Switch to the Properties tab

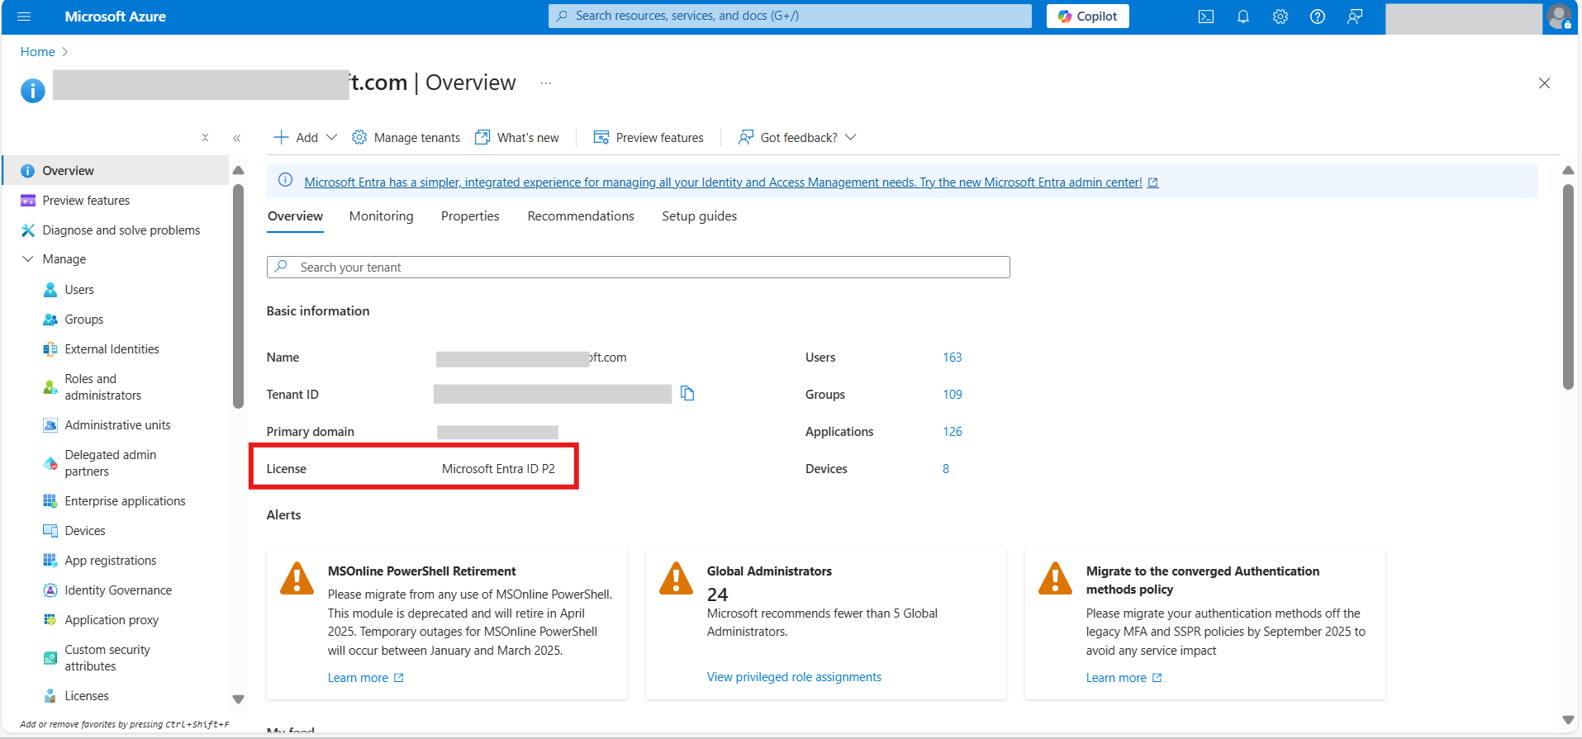tap(470, 216)
